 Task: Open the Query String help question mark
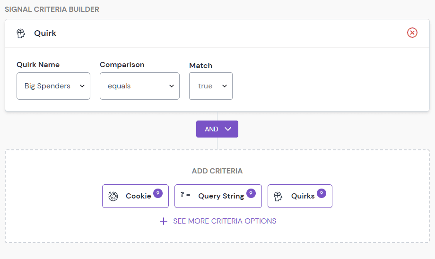[x=251, y=193]
